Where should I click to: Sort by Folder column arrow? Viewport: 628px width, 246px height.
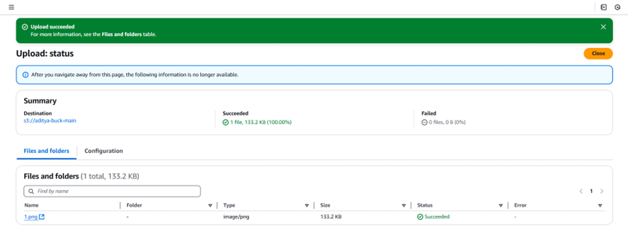210,205
